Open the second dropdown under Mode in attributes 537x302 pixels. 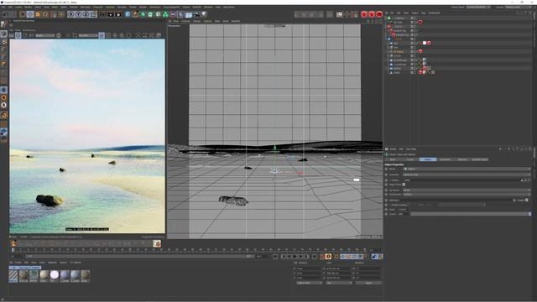coord(467,174)
